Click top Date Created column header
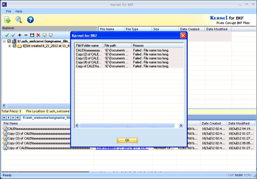The height and width of the screenshot is (179, 257). 192,29
